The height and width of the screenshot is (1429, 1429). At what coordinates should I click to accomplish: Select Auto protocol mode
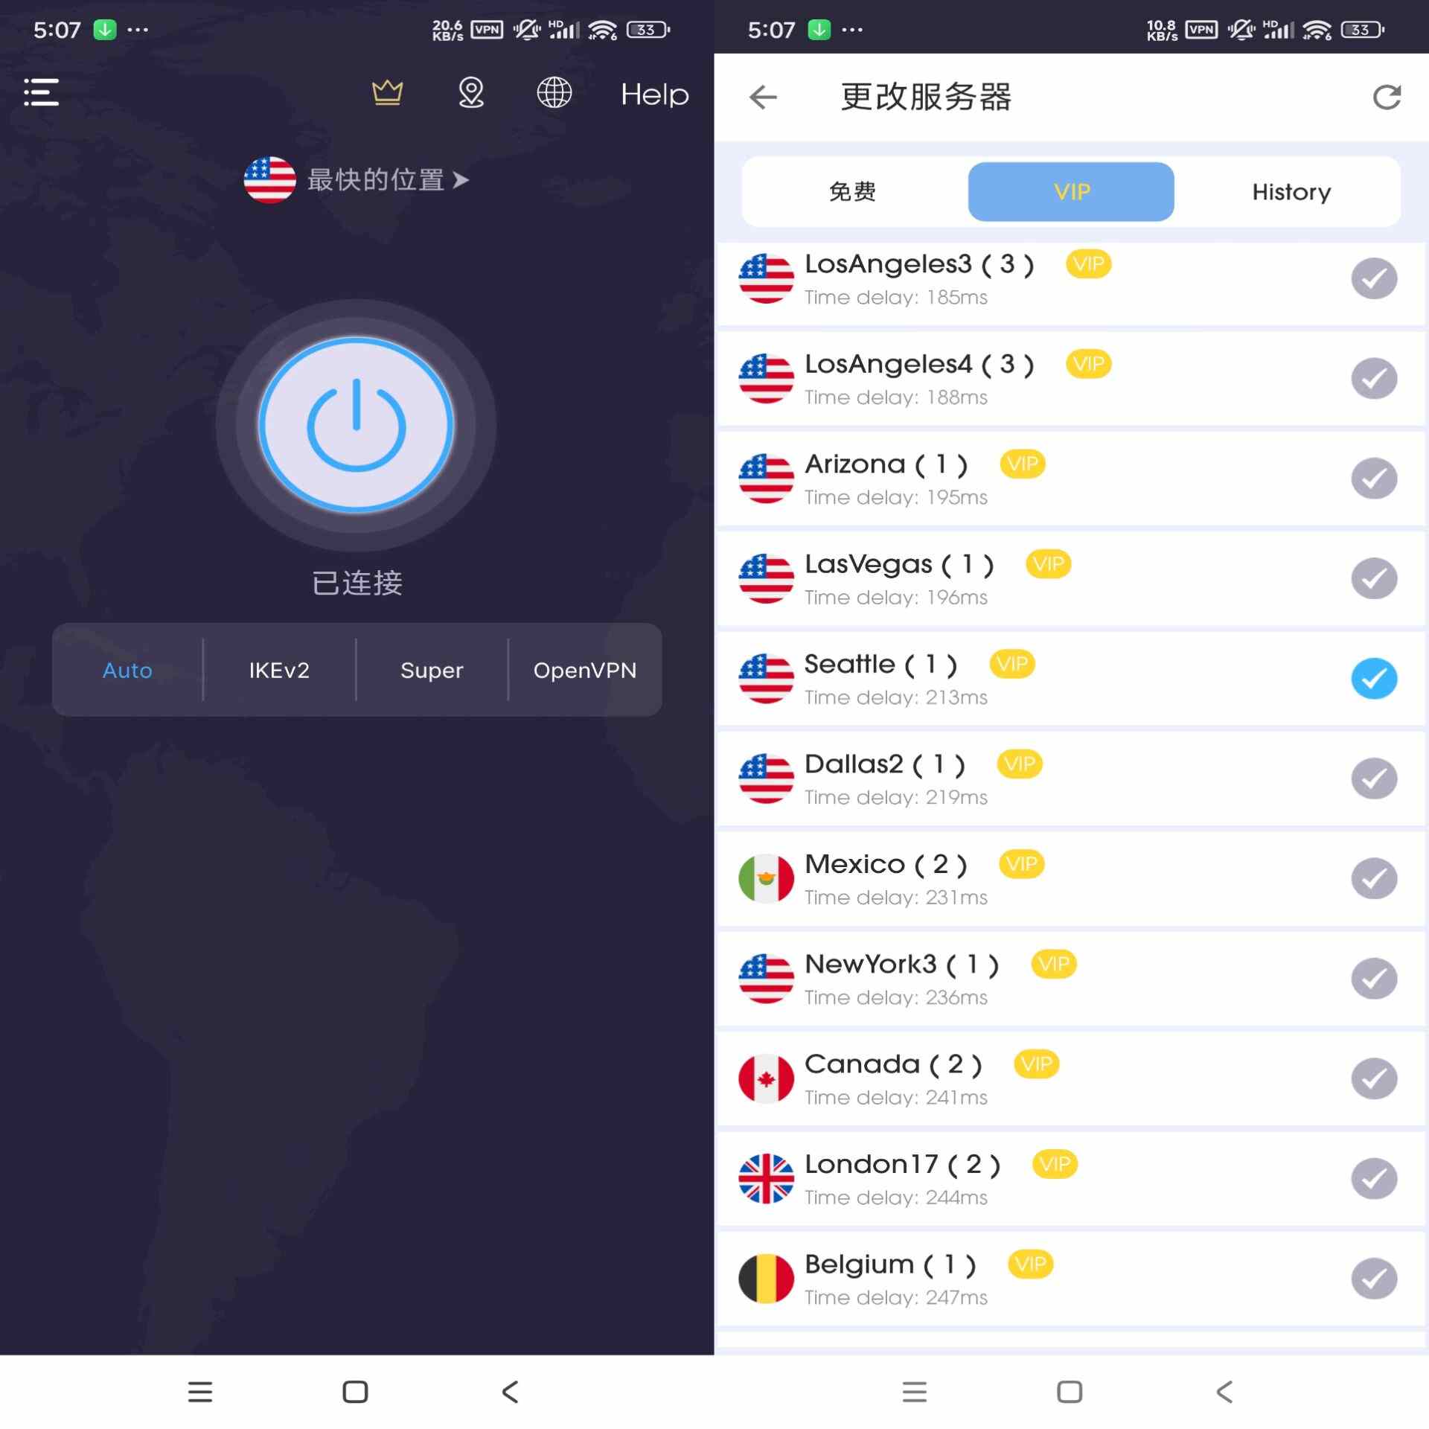(126, 670)
